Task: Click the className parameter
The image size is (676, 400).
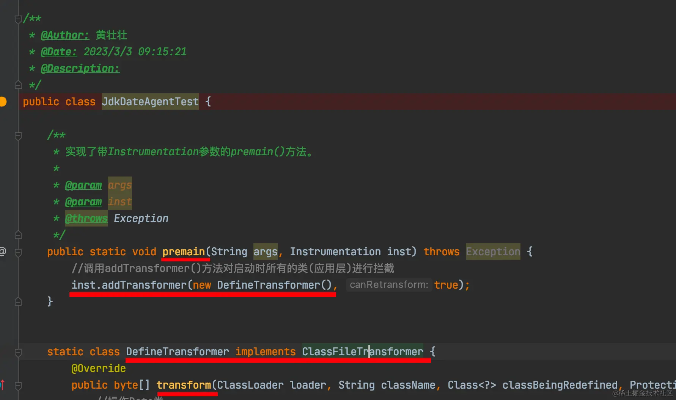Action: coord(408,385)
